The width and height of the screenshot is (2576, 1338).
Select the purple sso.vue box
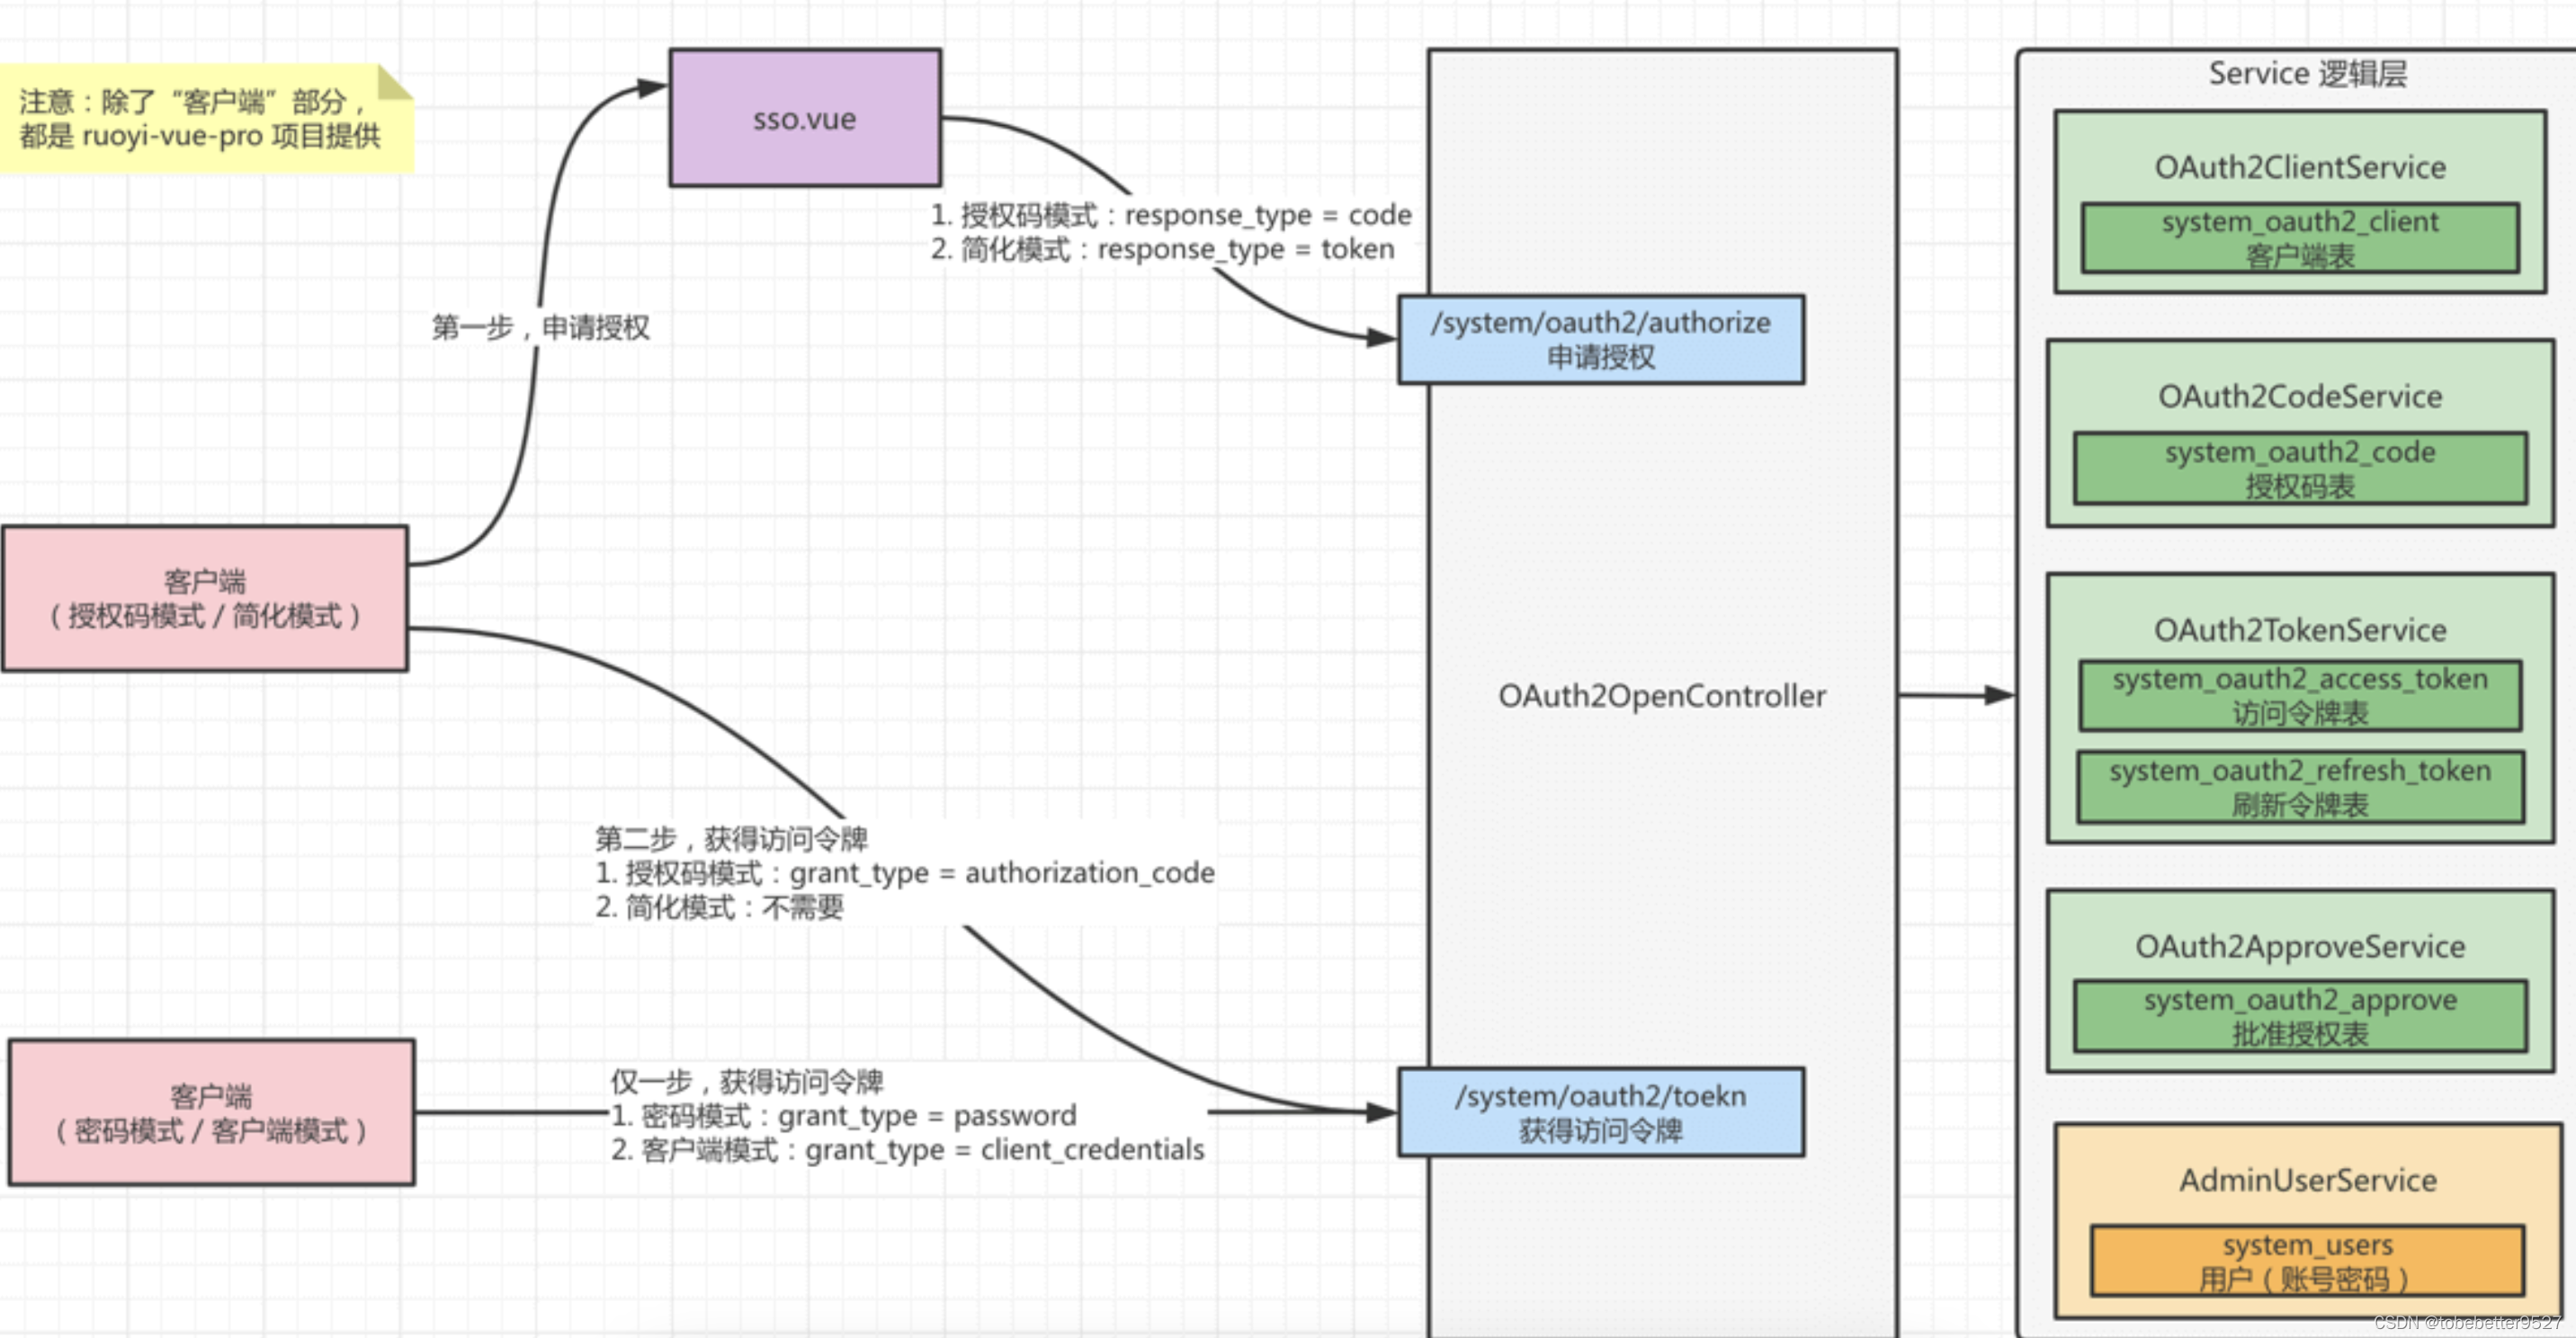(805, 118)
